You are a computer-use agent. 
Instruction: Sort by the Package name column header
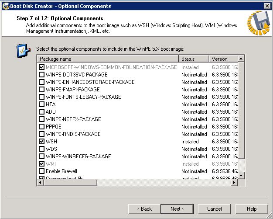coord(108,59)
